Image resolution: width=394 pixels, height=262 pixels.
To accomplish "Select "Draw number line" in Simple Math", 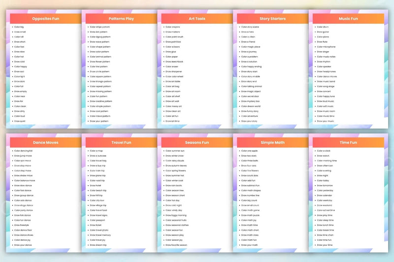I will point(250,196).
